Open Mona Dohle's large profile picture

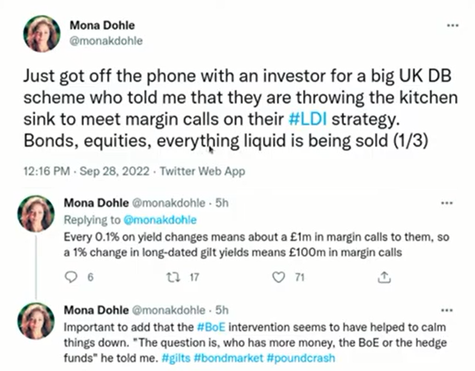(x=42, y=34)
